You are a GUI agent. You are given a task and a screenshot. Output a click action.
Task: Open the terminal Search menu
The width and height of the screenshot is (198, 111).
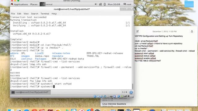pos(35,14)
